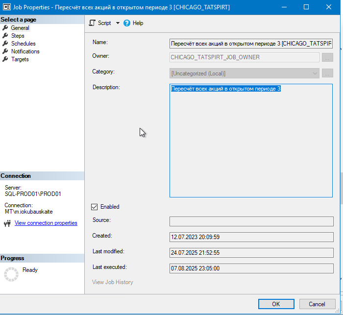
Task: Click the progress spinner icon
Action: 11,274
